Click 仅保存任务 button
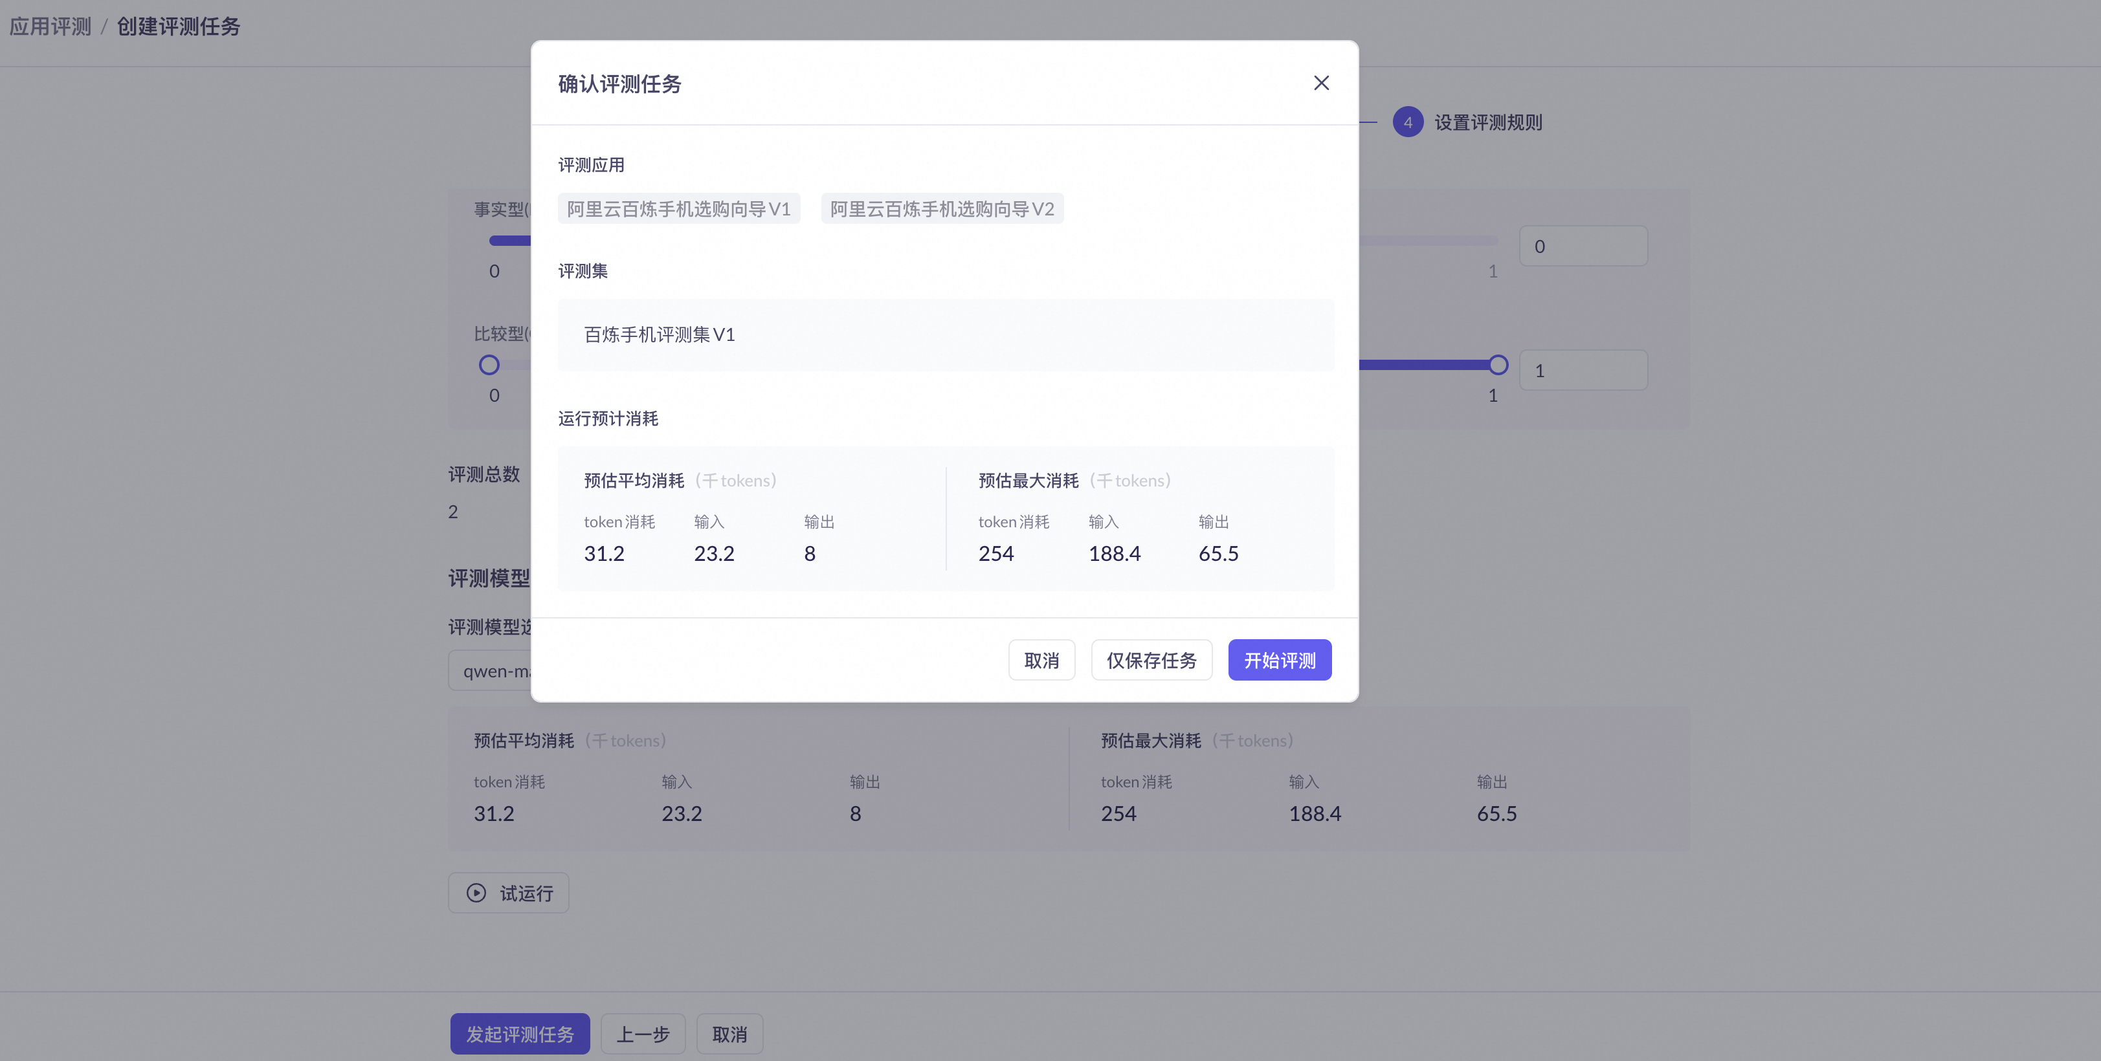Viewport: 2101px width, 1061px height. (1151, 660)
